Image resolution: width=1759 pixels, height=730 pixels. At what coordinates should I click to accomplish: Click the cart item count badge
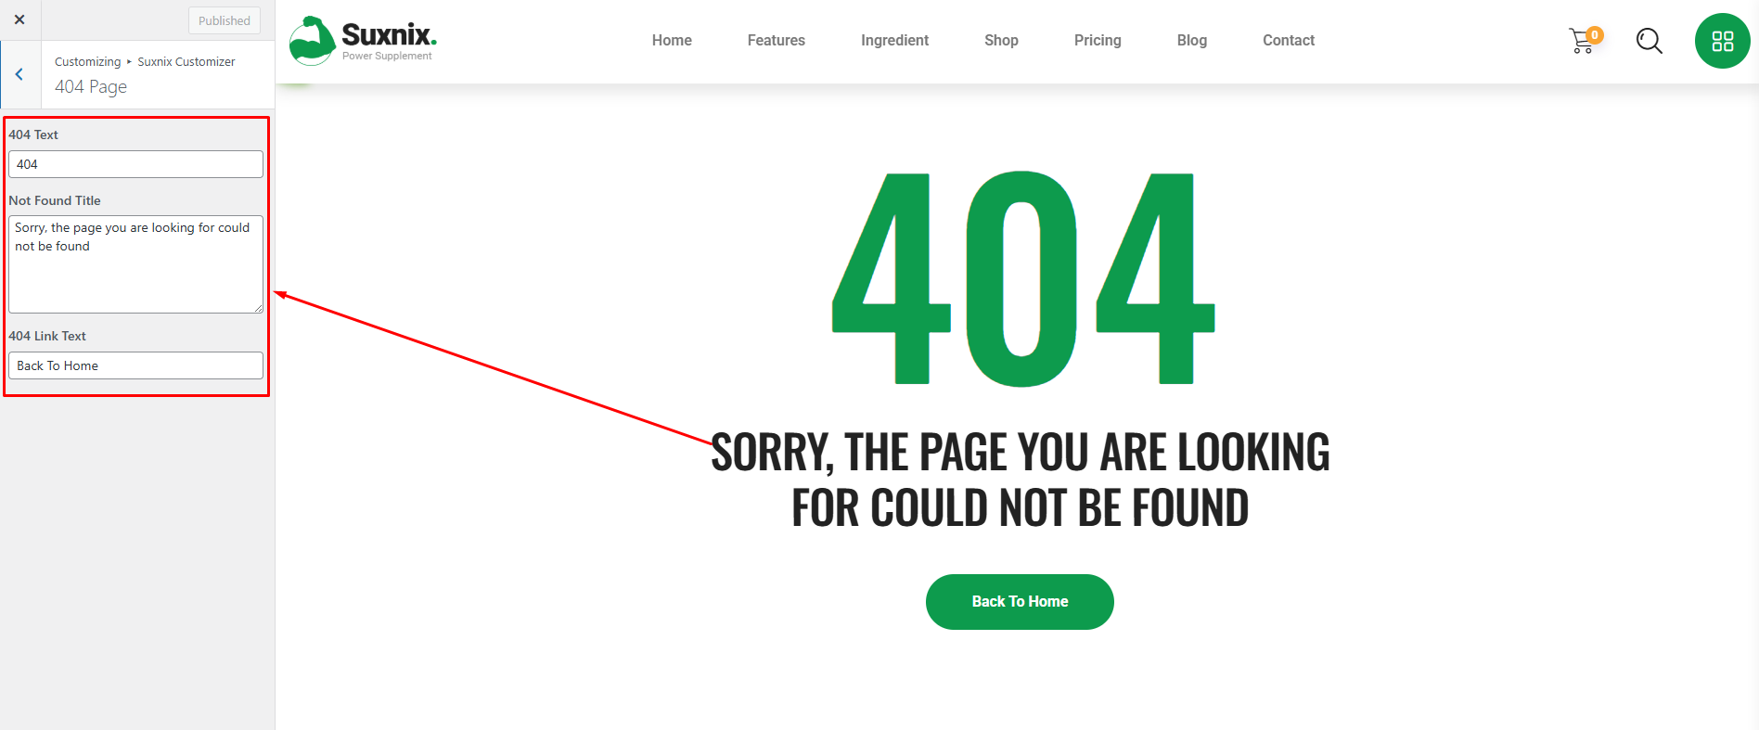click(x=1595, y=35)
